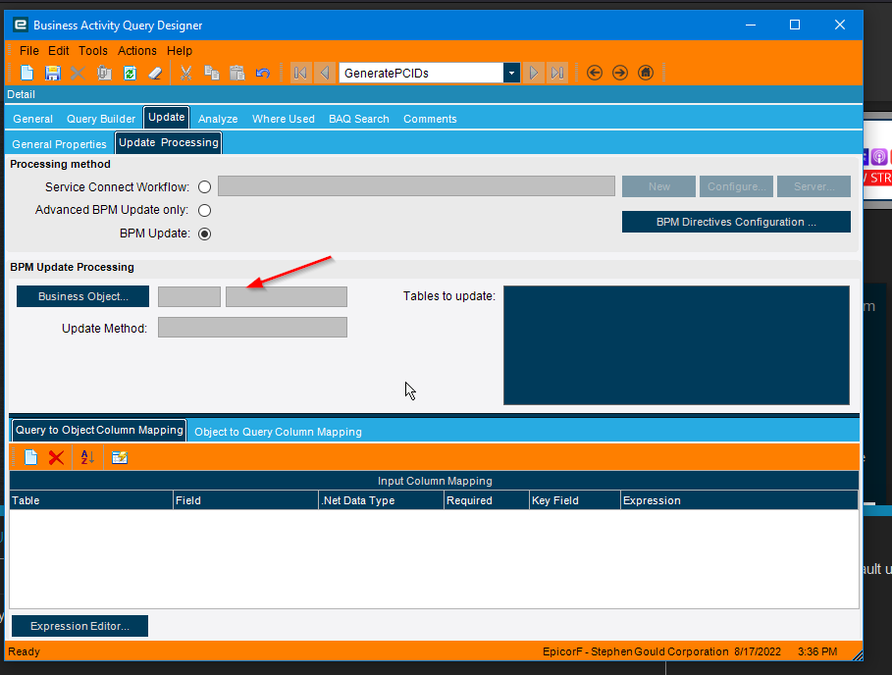Click the Copy BAQ toolbar icon

[x=104, y=73]
